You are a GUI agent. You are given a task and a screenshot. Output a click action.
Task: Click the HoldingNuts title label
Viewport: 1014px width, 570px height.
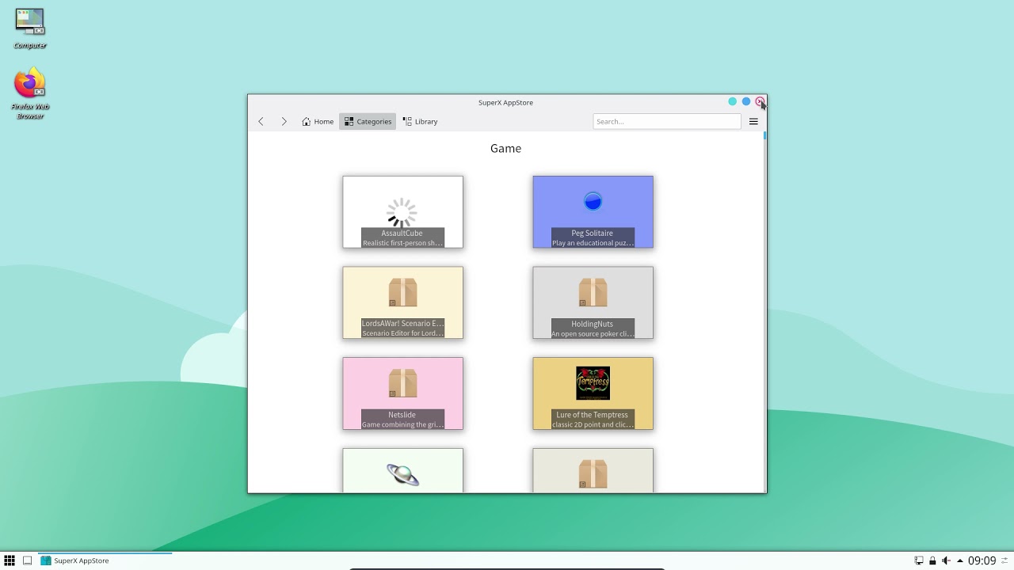pyautogui.click(x=592, y=324)
